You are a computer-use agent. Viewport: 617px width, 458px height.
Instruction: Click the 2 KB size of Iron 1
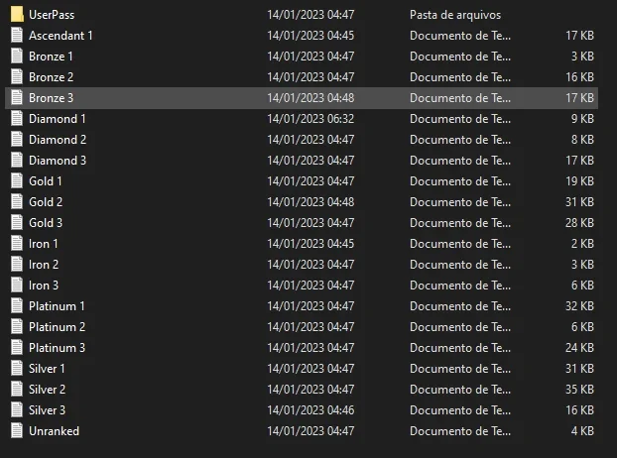(582, 244)
